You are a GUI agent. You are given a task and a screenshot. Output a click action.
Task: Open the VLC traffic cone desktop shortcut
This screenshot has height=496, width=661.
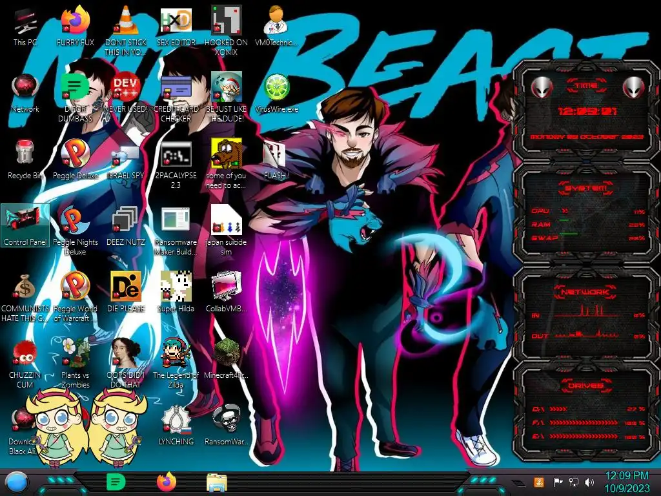tap(126, 30)
